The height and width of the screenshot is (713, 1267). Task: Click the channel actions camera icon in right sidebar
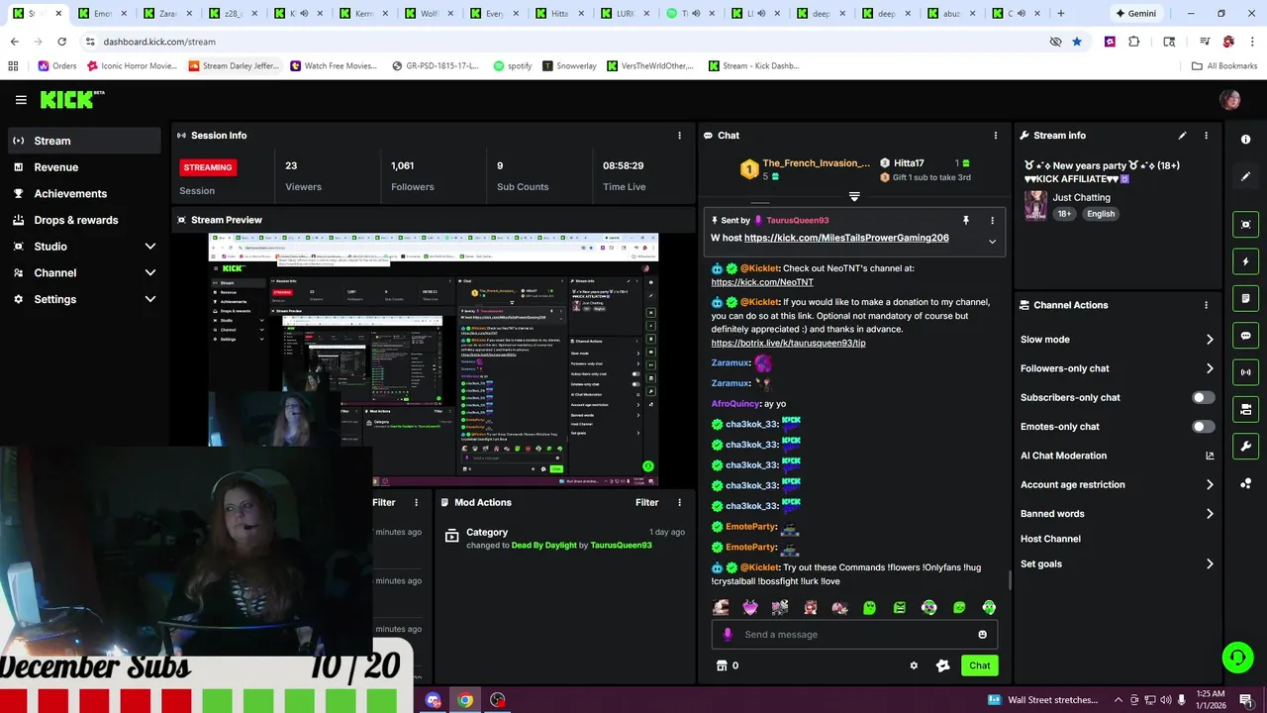coord(1245,409)
